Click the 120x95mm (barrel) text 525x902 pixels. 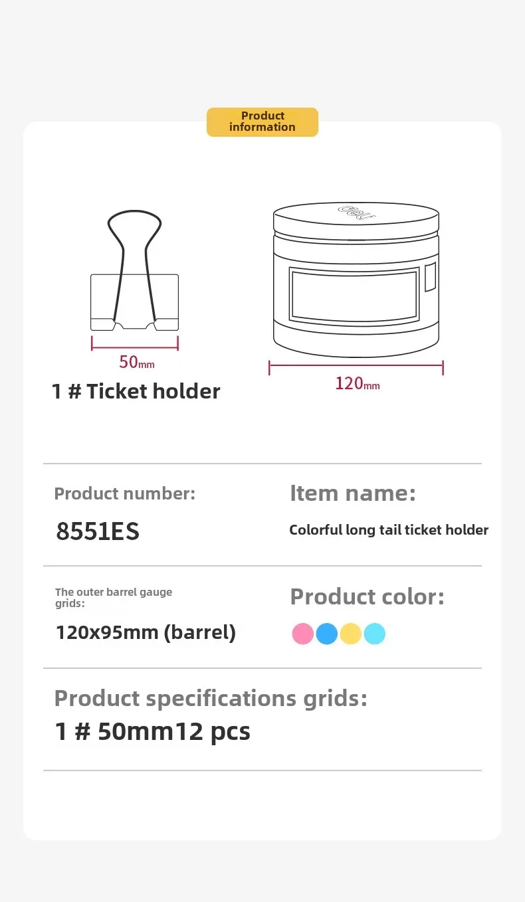[x=146, y=632]
